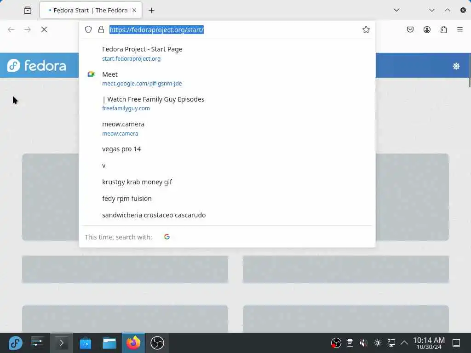Expand the list all tabs chevron
Viewport: 471px width, 353px height.
pos(396,10)
